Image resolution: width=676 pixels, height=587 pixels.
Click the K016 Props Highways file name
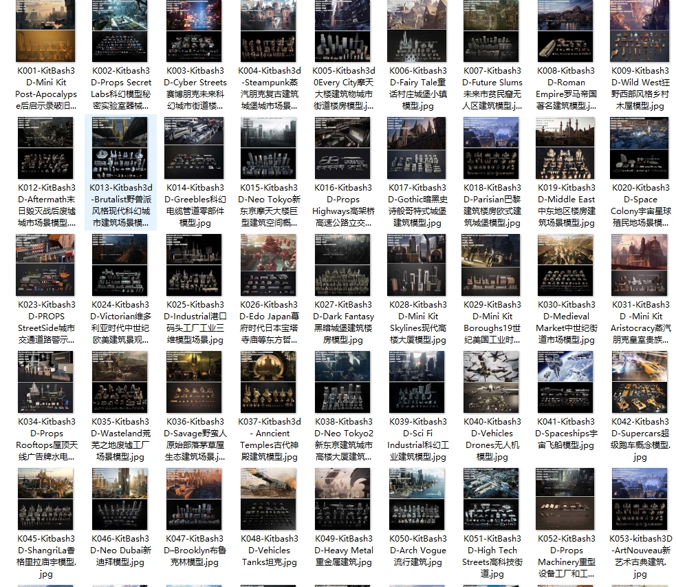[x=344, y=205]
